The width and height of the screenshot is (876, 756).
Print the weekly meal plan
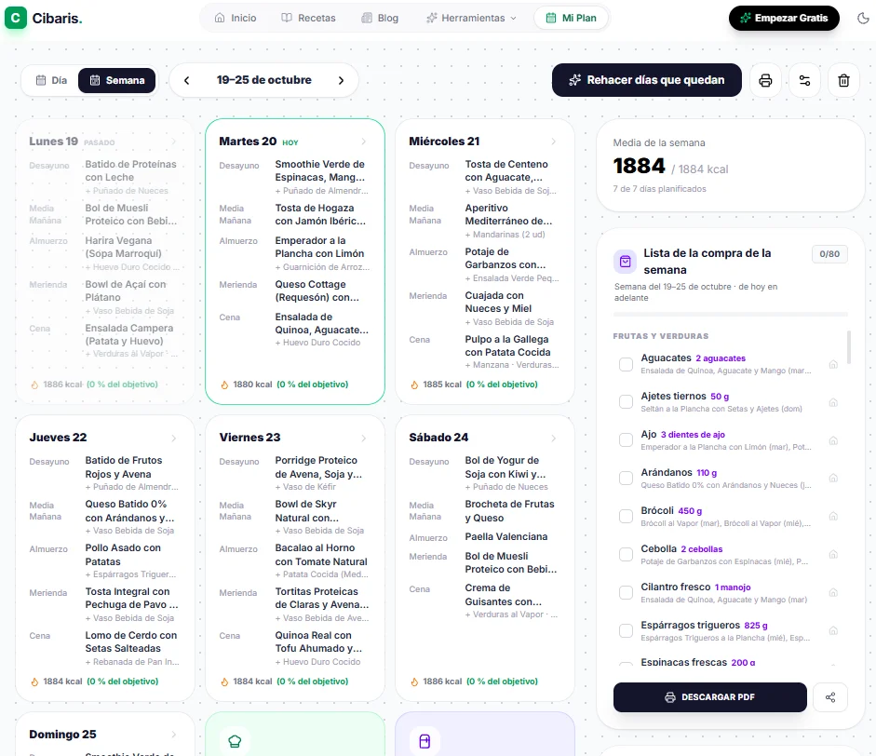765,80
